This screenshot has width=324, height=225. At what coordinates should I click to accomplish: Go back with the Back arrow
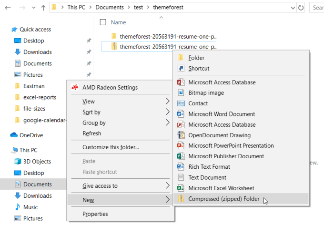point(8,8)
